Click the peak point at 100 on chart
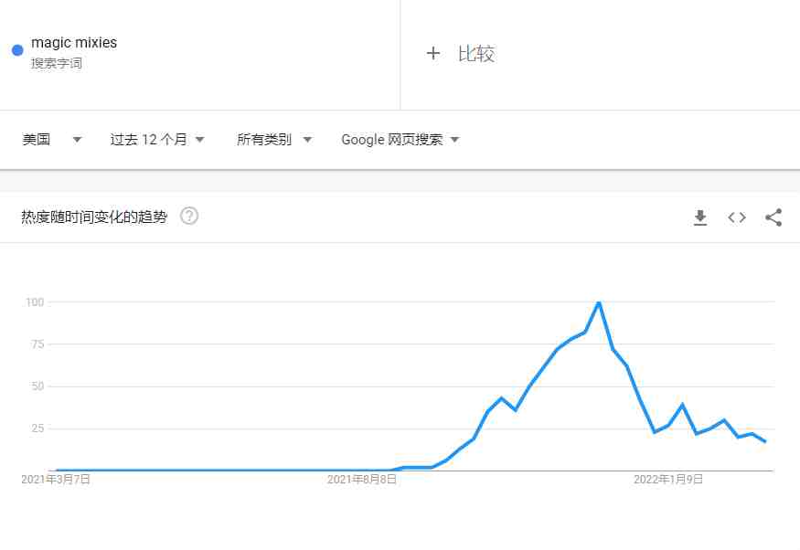800x550 pixels. [599, 302]
